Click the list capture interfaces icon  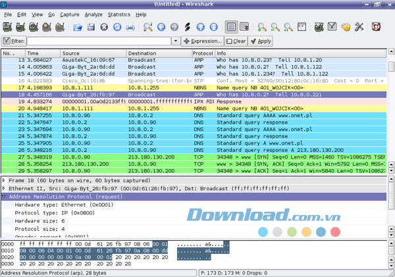(7, 27)
